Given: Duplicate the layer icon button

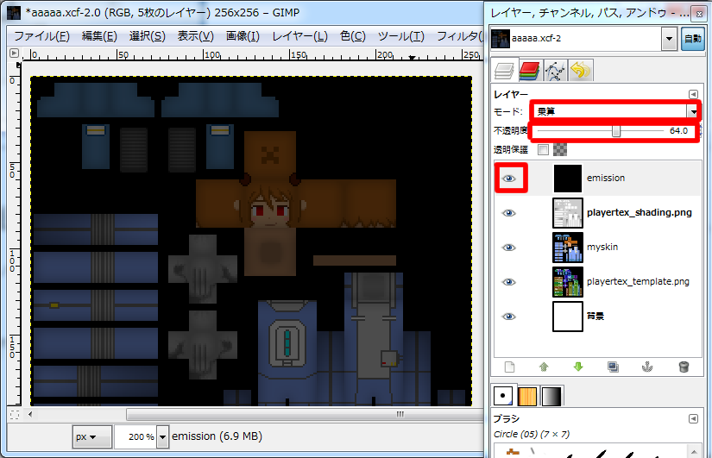Looking at the screenshot, I should point(613,367).
